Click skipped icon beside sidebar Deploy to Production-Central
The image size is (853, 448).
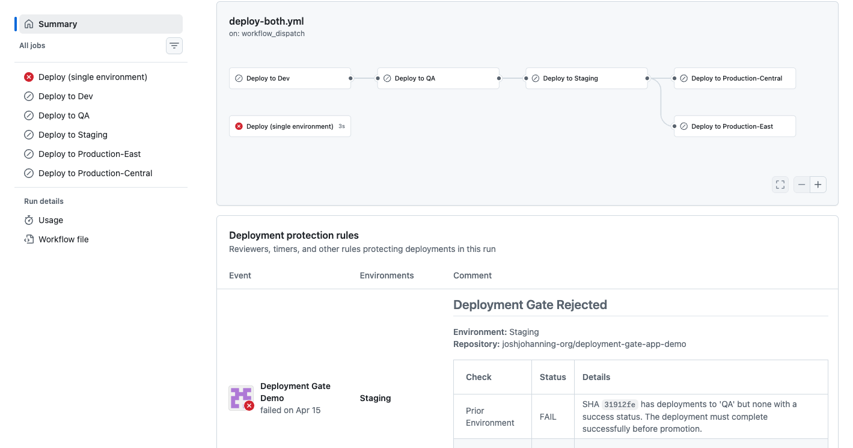(x=29, y=173)
